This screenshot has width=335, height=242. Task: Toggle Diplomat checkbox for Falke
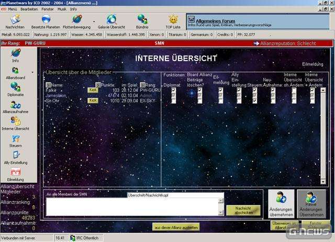click(x=173, y=90)
